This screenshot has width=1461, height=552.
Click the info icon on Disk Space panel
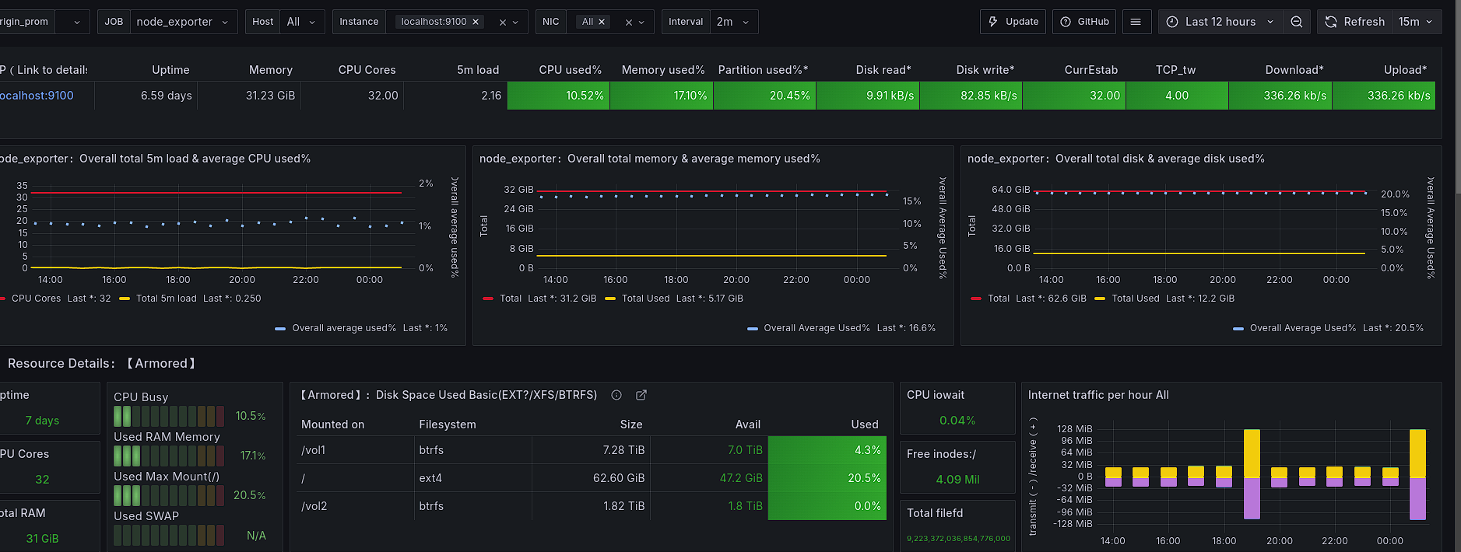(x=616, y=395)
